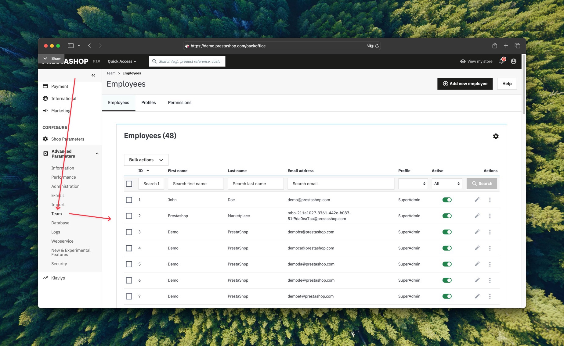This screenshot has width=564, height=346.
Task: Disable active toggle for Prestashop Marketplace
Action: pos(447,216)
